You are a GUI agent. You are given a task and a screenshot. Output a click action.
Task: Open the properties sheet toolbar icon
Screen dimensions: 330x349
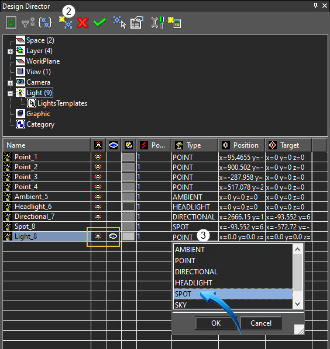136,23
